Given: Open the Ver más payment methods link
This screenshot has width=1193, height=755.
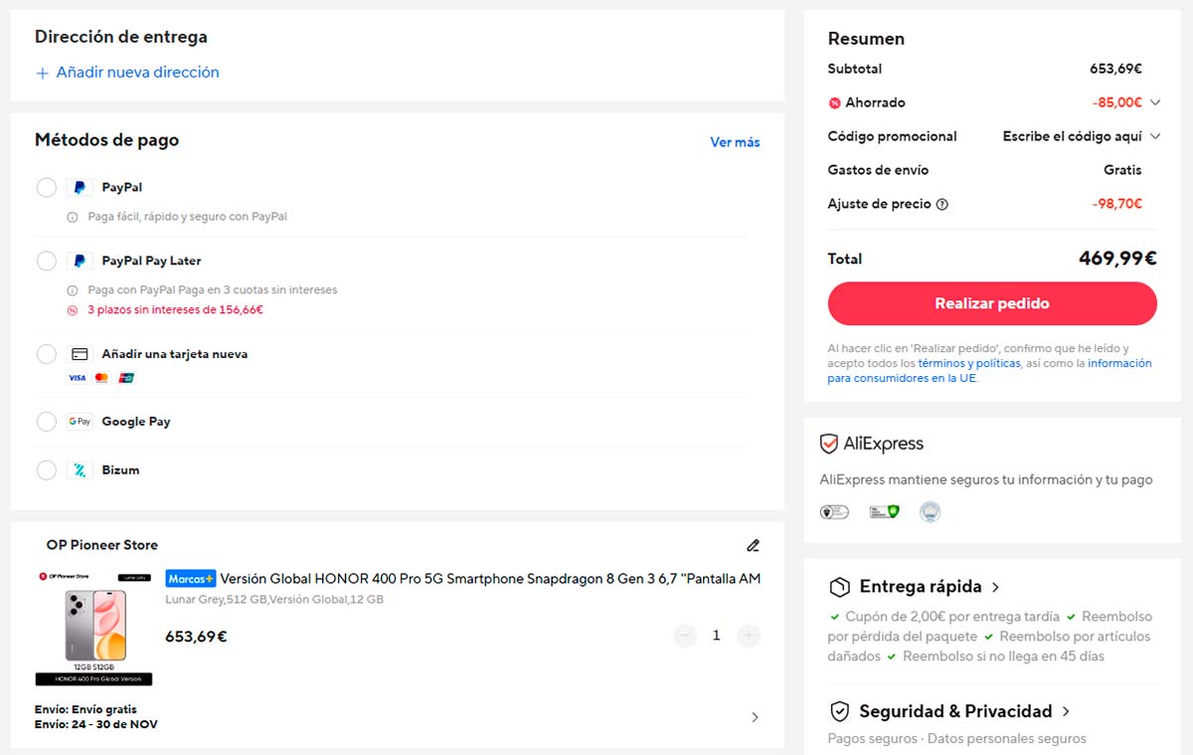Looking at the screenshot, I should [735, 142].
